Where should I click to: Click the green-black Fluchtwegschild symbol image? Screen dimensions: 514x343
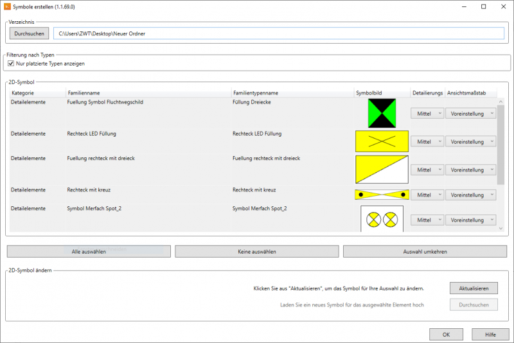point(382,113)
